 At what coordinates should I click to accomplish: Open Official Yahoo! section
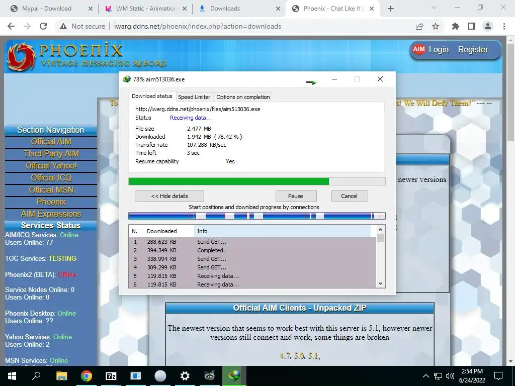51,166
